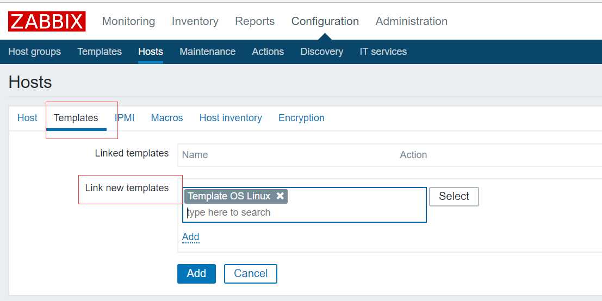This screenshot has height=301, width=602.
Task: Click the Name column header
Action: coord(195,155)
